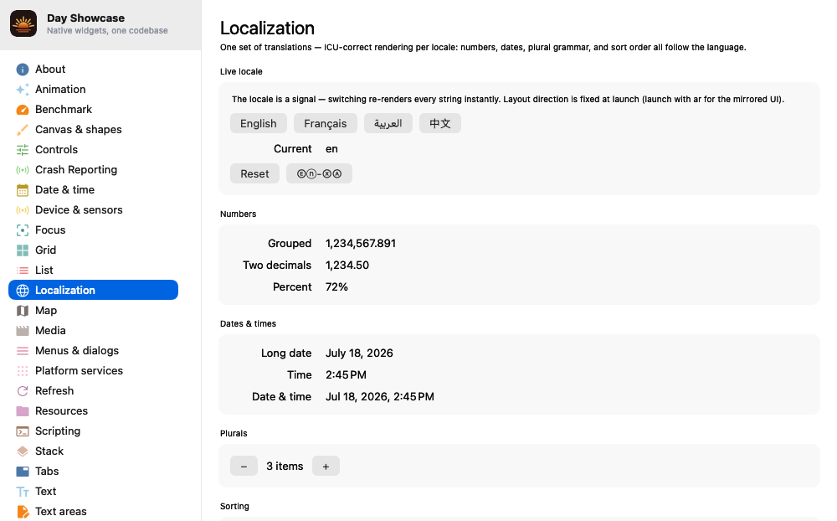Viewport: 837px width, 521px height.
Task: Click the 'Long date' row label
Action: [x=286, y=353]
